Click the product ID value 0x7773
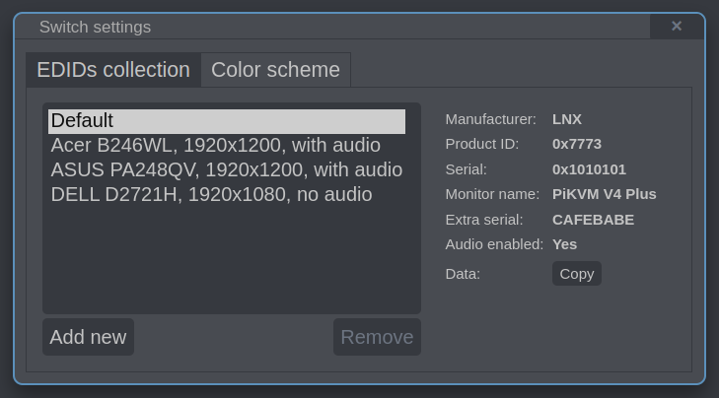This screenshot has width=719, height=398. tap(576, 144)
